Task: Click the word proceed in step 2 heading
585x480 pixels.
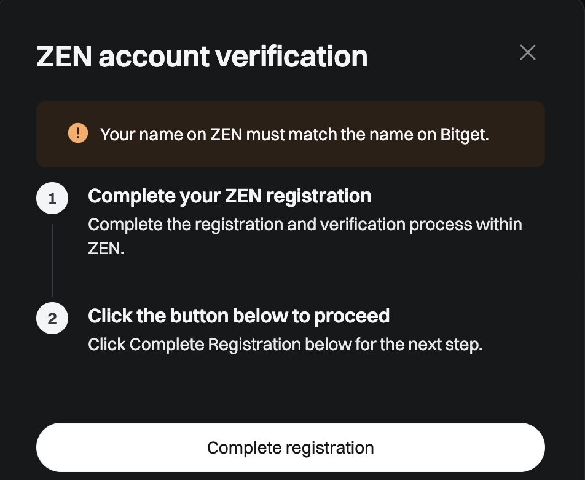Action: [352, 316]
